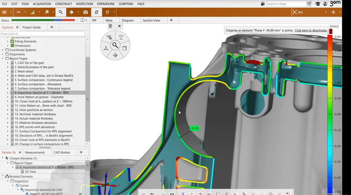Click the user account icon
Screen dimensions: 351x195
coord(325,4)
